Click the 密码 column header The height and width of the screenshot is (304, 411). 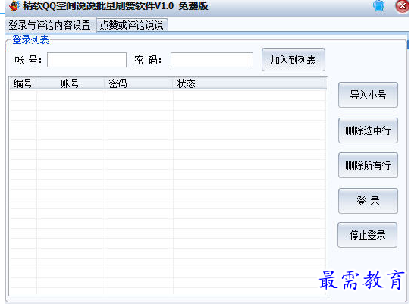tap(139, 83)
